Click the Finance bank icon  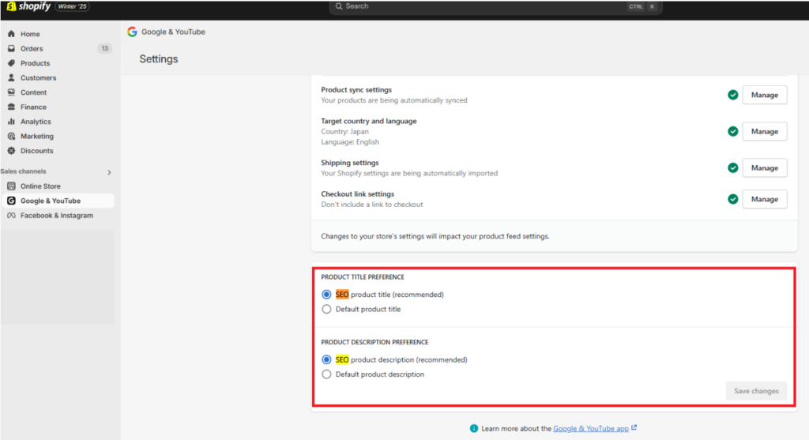click(11, 107)
